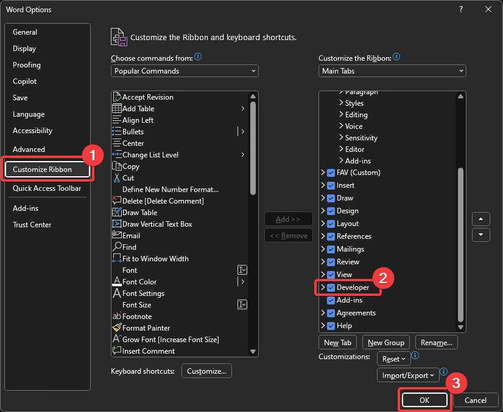The height and width of the screenshot is (412, 503).
Task: Click the Accept Revision command icon
Action: coord(117,97)
